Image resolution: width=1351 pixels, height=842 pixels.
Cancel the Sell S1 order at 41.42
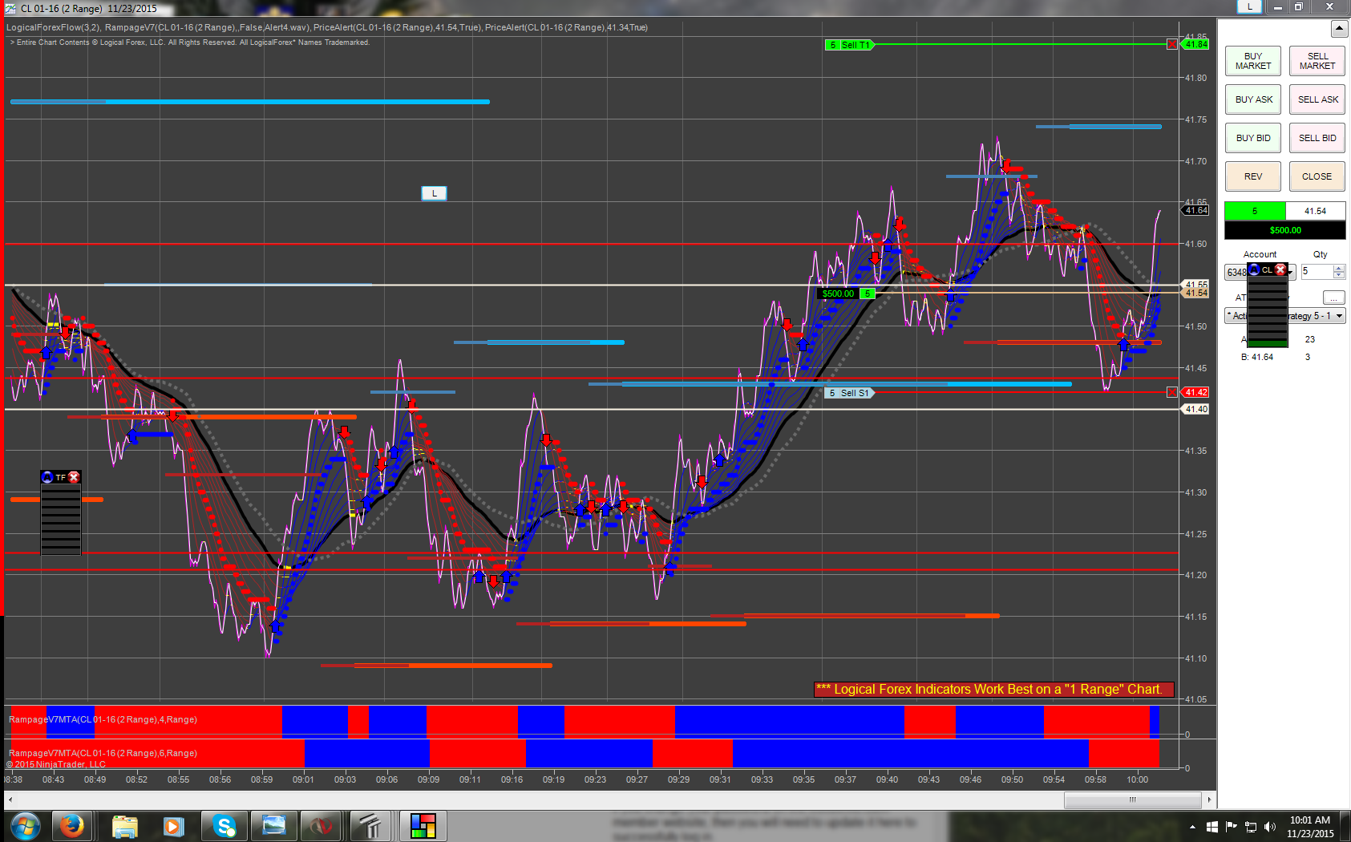tap(1172, 392)
